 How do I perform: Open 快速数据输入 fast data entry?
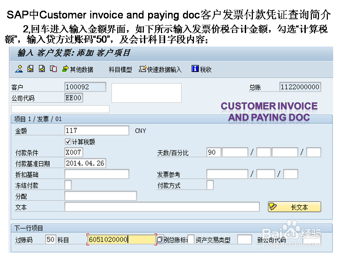[160, 69]
